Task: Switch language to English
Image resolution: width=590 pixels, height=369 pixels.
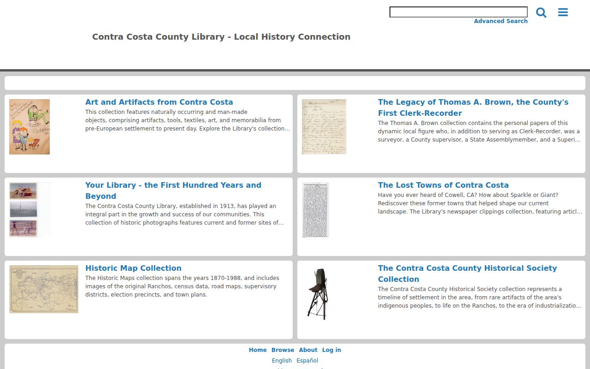Action: pos(282,361)
